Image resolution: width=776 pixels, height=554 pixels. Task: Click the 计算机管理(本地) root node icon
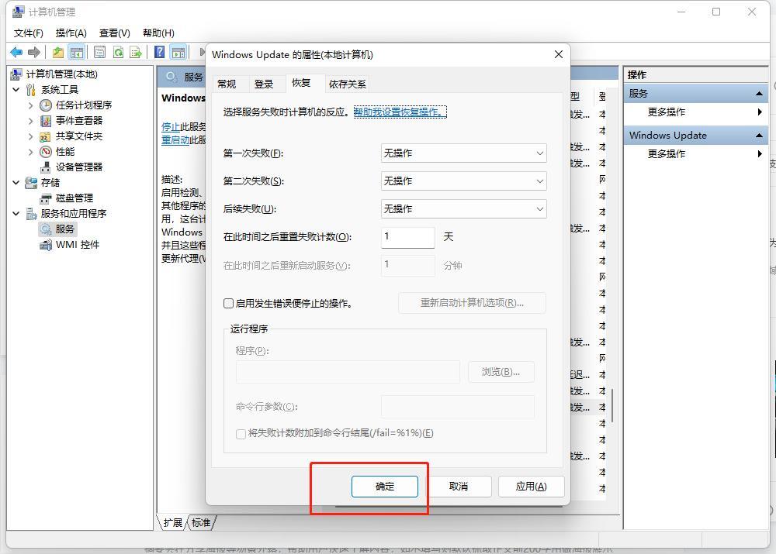[16, 74]
